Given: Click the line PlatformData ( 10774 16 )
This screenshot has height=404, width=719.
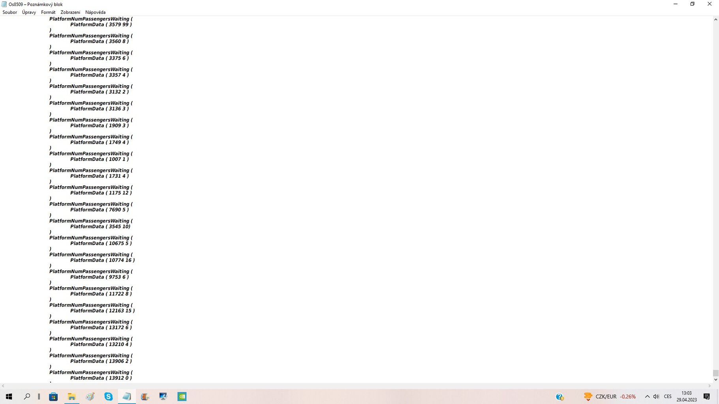Looking at the screenshot, I should [103, 260].
